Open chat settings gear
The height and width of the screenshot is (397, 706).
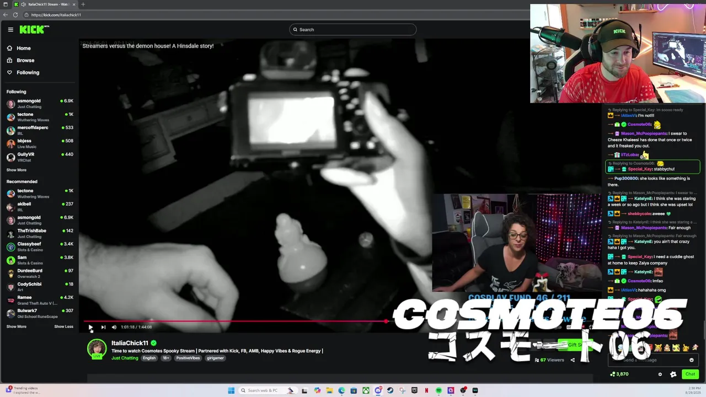point(660,374)
